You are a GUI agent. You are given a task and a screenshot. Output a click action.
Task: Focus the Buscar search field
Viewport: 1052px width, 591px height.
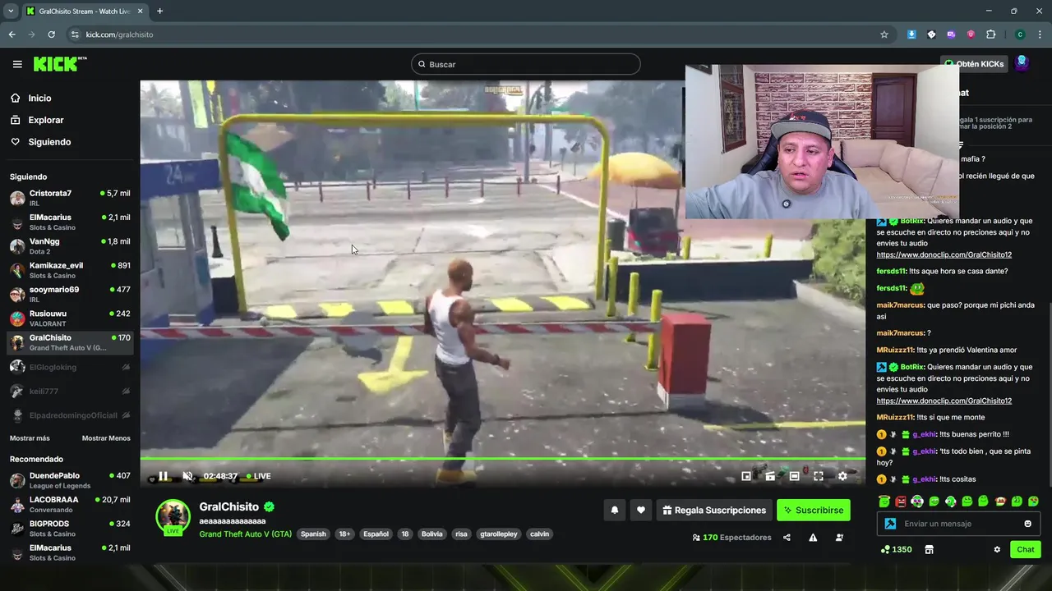pos(525,64)
